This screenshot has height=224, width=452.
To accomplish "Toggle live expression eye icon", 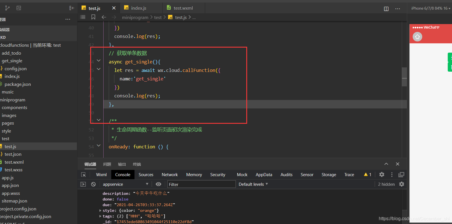I will (158, 184).
